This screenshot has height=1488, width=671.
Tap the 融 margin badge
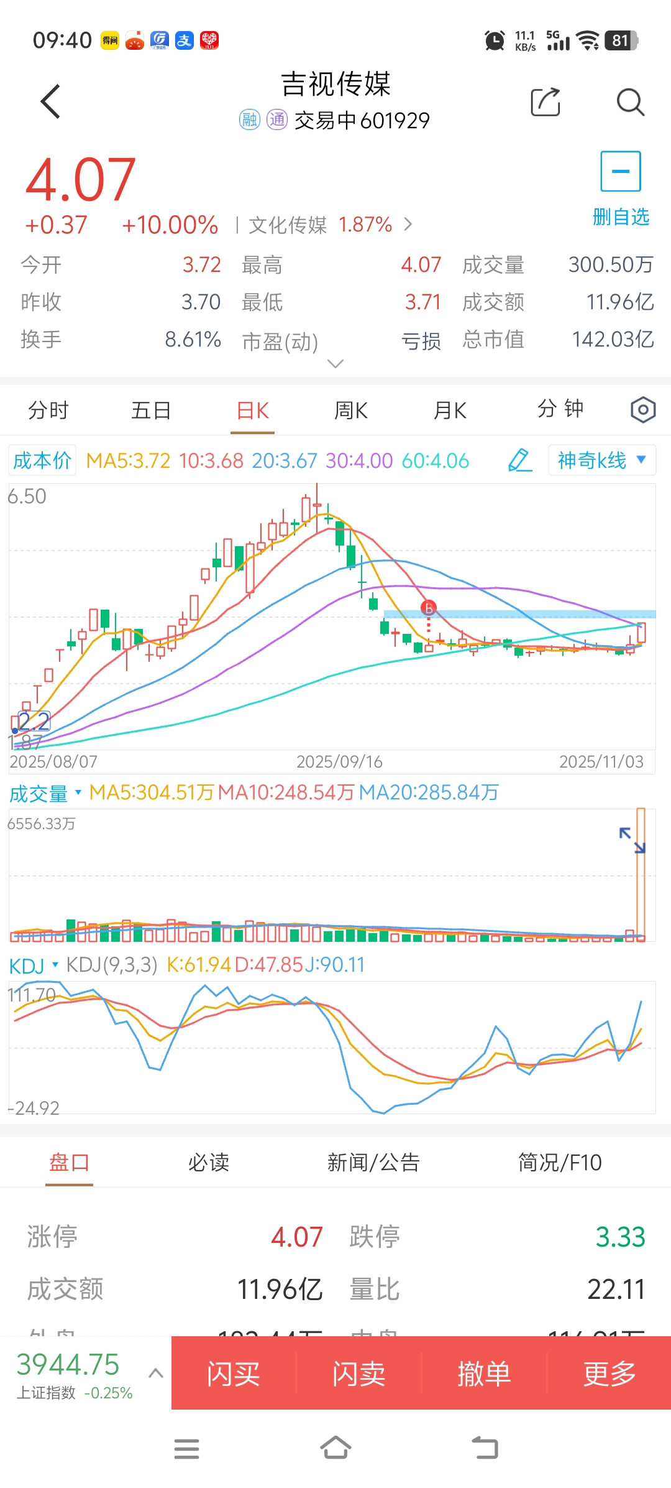[x=250, y=119]
